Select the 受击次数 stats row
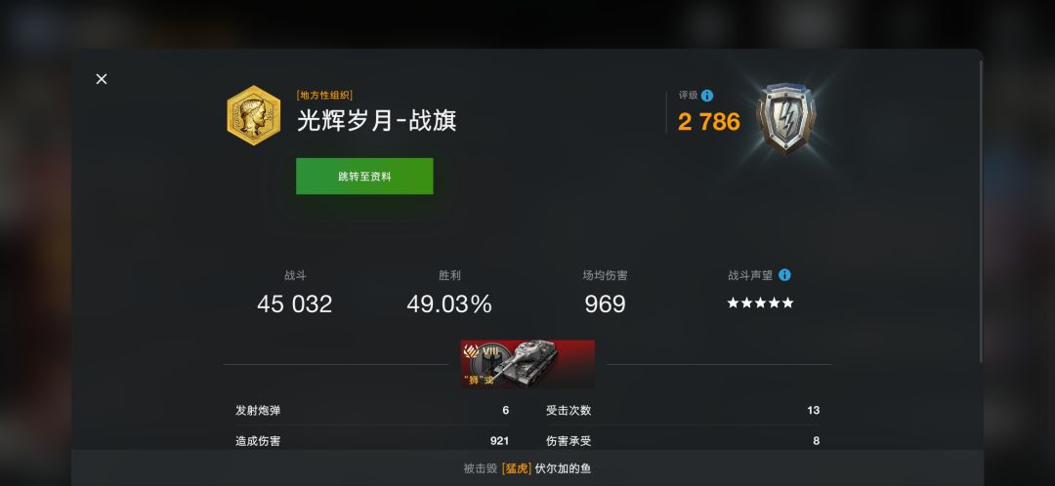This screenshot has width=1055, height=486. 683,410
